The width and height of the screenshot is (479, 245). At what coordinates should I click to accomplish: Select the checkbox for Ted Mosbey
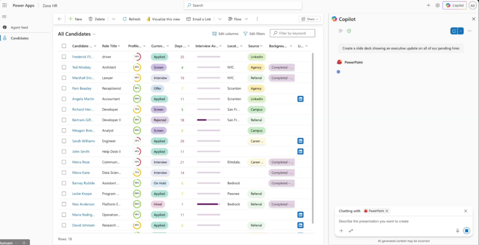pos(64,67)
